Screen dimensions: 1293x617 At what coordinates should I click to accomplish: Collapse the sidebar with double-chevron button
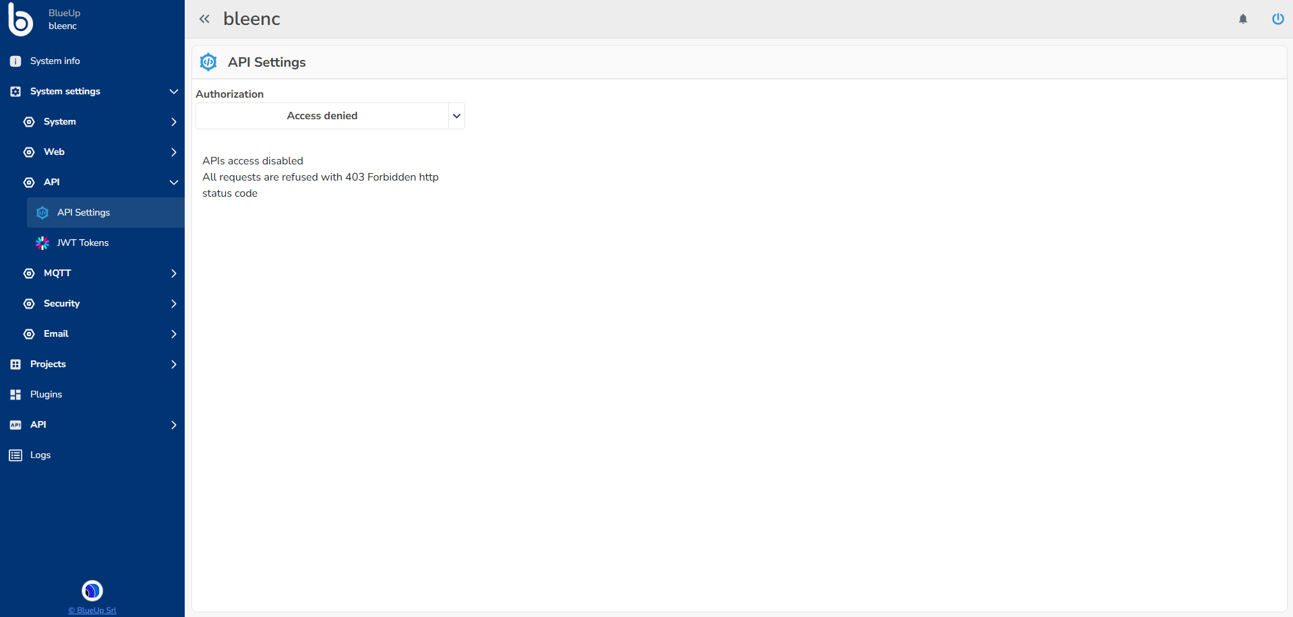(204, 19)
